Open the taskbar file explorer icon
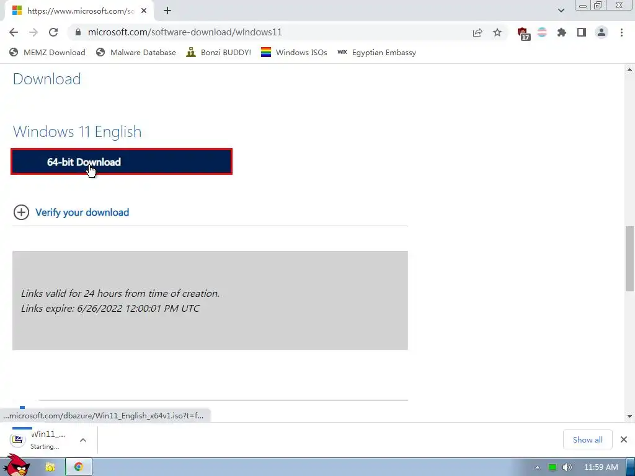 [50, 467]
